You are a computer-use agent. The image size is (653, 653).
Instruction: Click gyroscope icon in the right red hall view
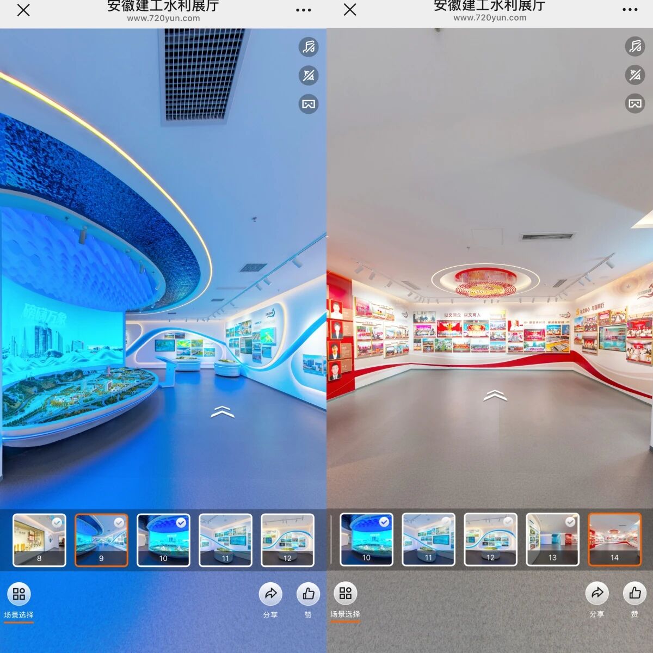(635, 75)
